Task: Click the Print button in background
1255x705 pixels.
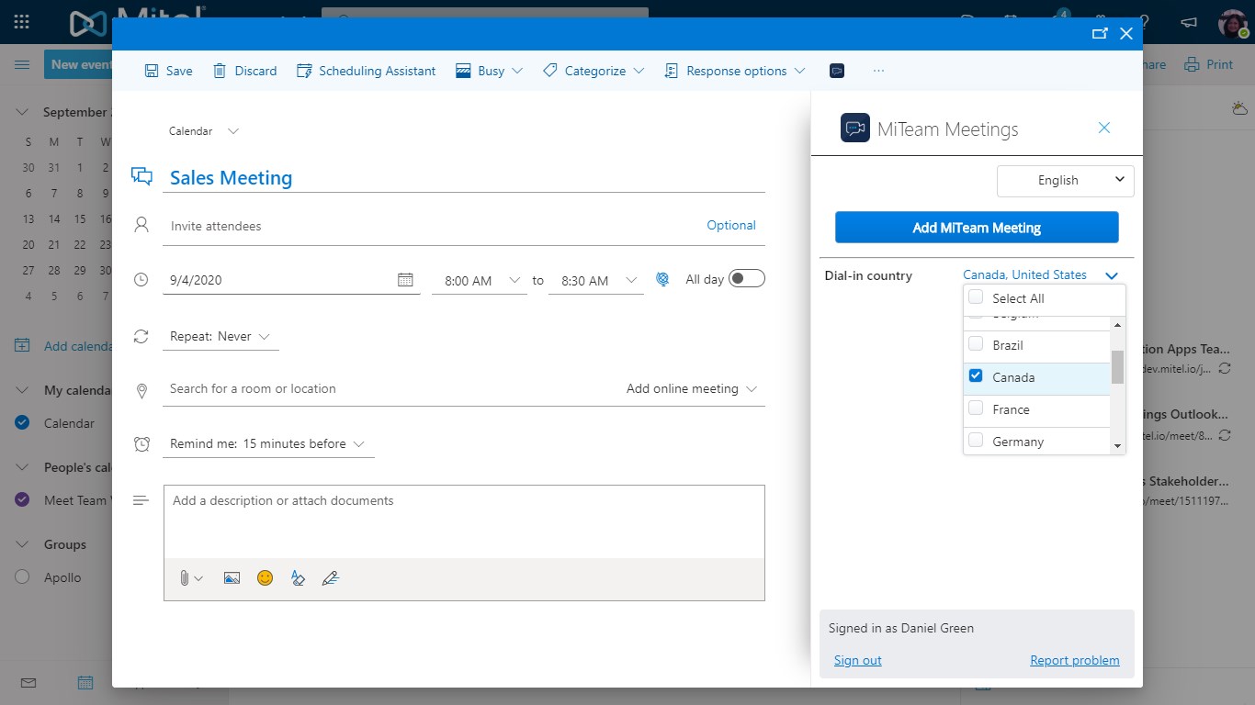Action: tap(1208, 64)
